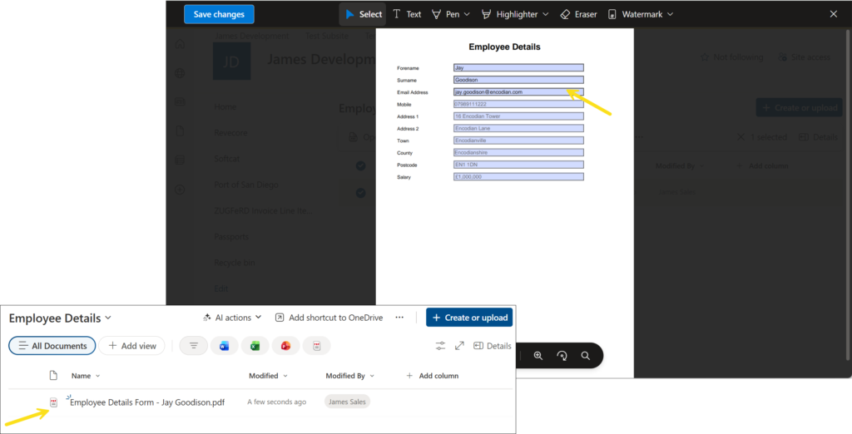
Task: Filter documents by Excel file type
Action: (x=255, y=346)
